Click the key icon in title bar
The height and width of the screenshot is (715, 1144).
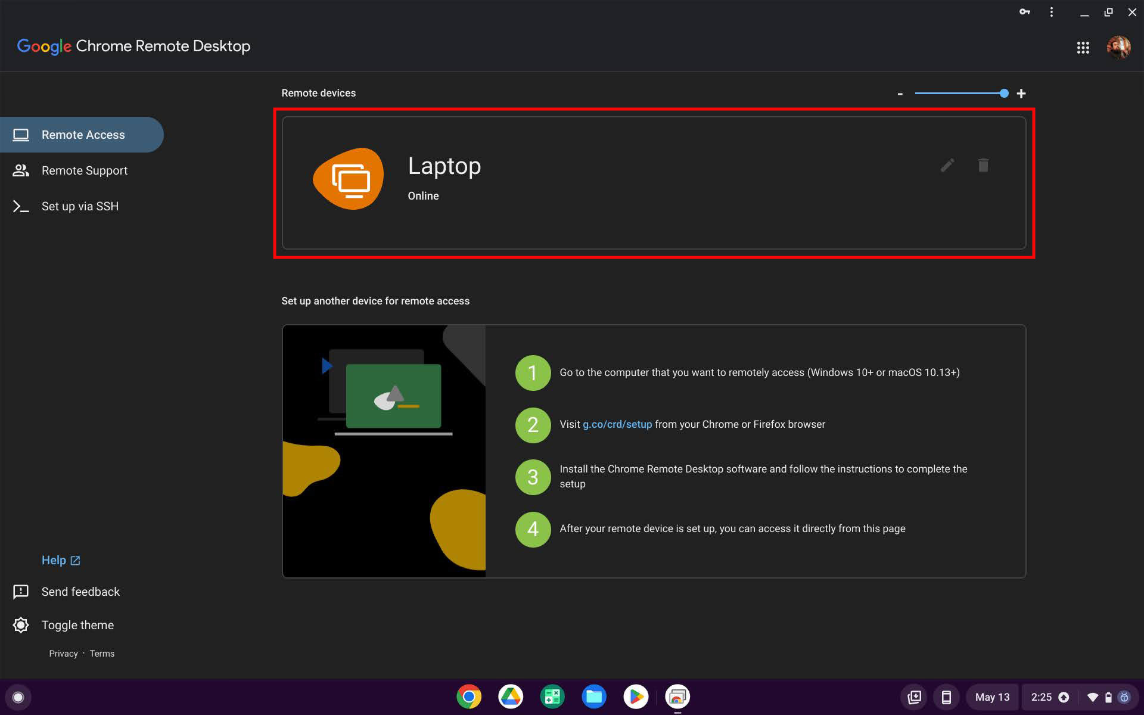(1024, 12)
